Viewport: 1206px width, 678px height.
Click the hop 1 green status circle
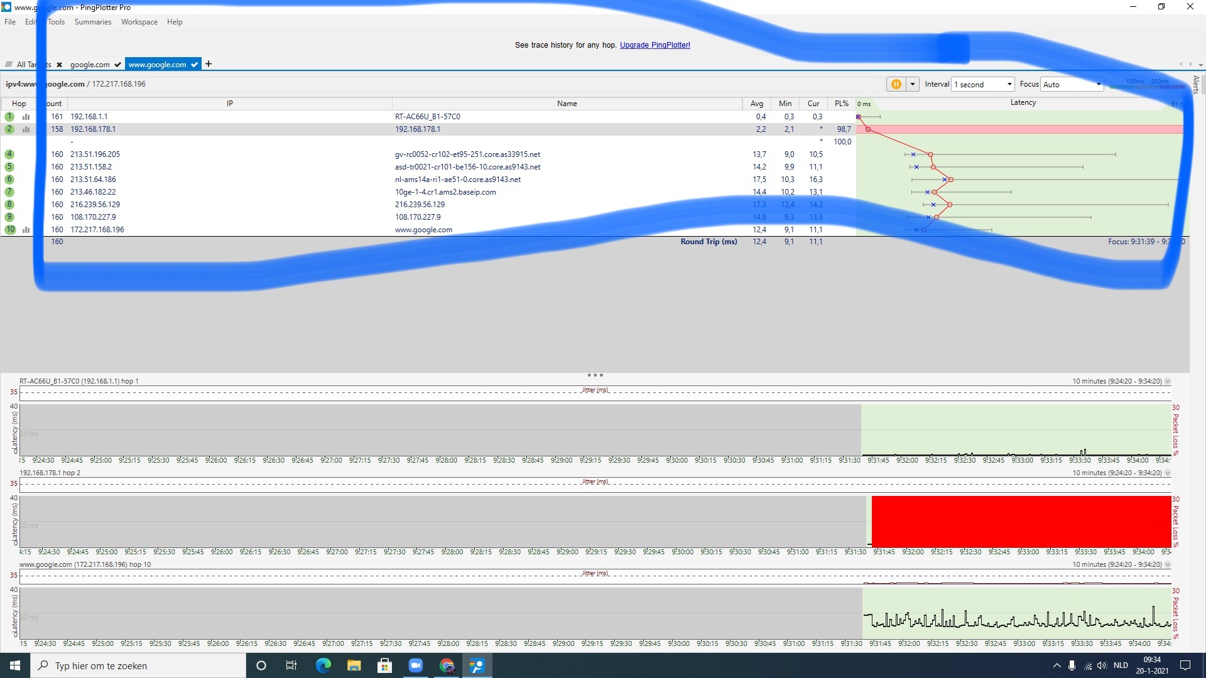(x=9, y=117)
